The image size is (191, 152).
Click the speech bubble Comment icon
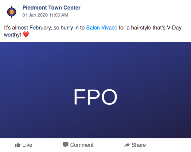65,145
